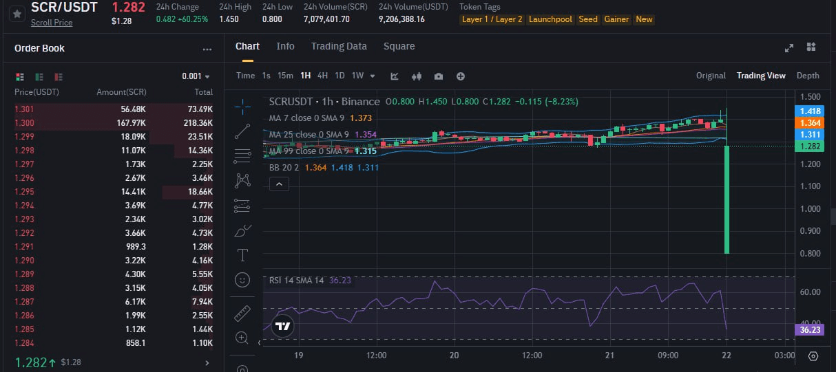Viewport: 836px width, 372px height.
Task: Switch to 1s time interval
Action: [x=266, y=76]
